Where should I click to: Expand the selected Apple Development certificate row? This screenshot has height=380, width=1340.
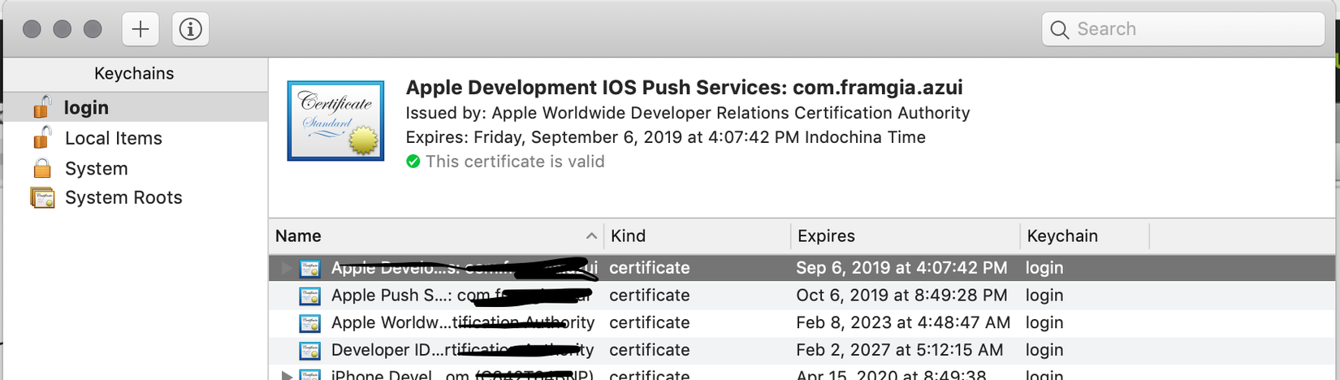(x=286, y=268)
